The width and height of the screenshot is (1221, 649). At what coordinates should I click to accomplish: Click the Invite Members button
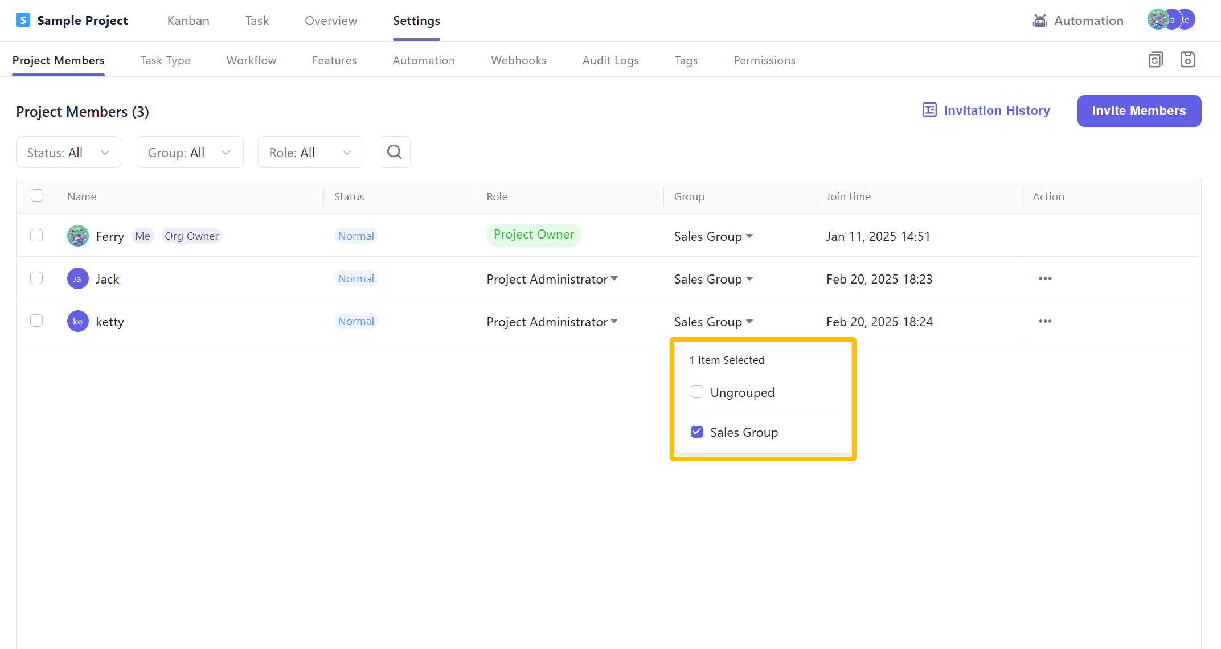[1139, 111]
